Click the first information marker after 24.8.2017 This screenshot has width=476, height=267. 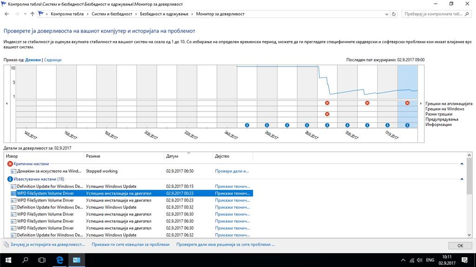click(247, 125)
